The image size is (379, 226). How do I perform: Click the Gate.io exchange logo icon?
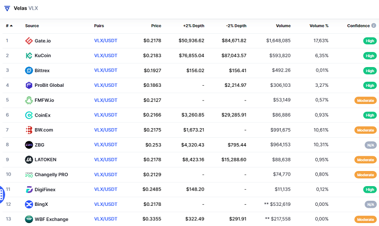(x=29, y=41)
